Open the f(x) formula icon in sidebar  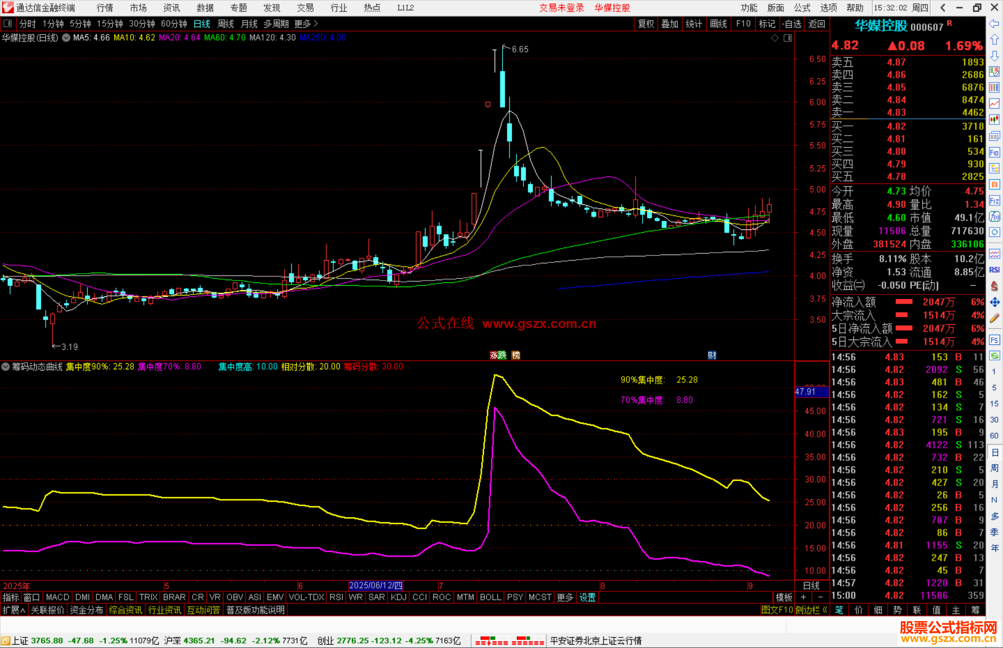pos(994,216)
